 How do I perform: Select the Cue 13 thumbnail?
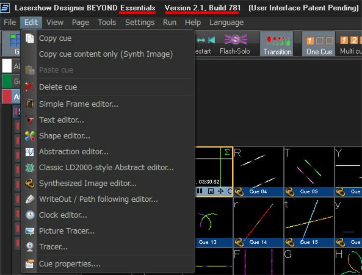click(x=214, y=223)
